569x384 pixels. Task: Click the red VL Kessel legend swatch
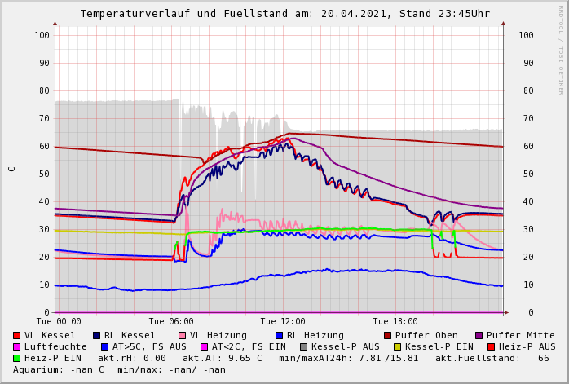coord(17,336)
